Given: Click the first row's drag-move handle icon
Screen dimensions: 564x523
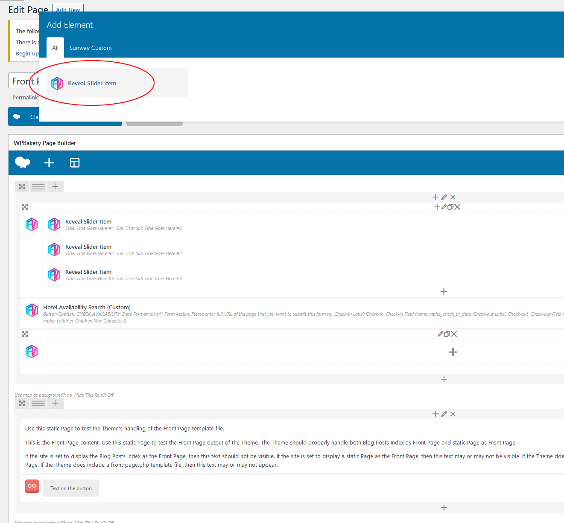Looking at the screenshot, I should (x=22, y=186).
